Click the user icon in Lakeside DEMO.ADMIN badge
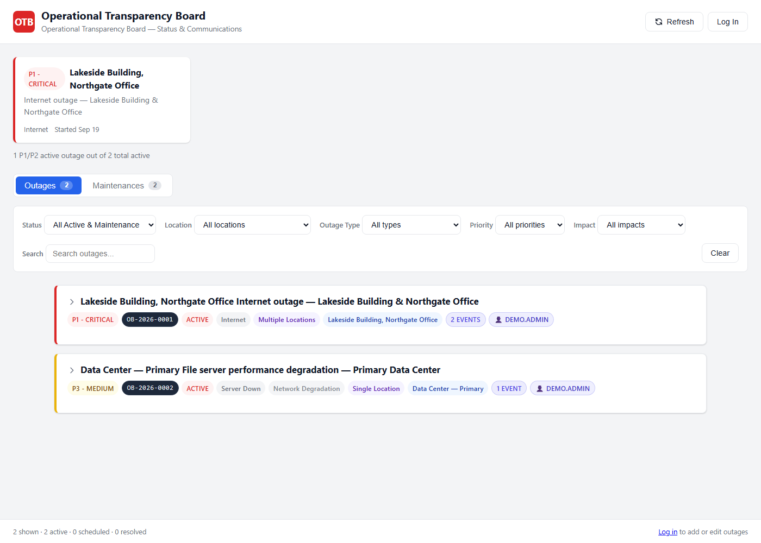Screen dimensions: 761x543 pyautogui.click(x=498, y=320)
